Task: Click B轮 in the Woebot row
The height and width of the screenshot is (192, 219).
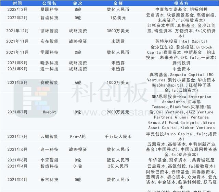Action: click(78, 112)
